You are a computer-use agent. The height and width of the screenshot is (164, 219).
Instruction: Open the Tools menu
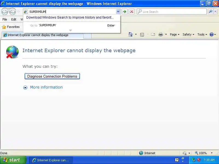click(202, 34)
